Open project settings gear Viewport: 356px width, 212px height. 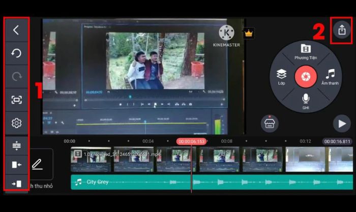pos(16,123)
